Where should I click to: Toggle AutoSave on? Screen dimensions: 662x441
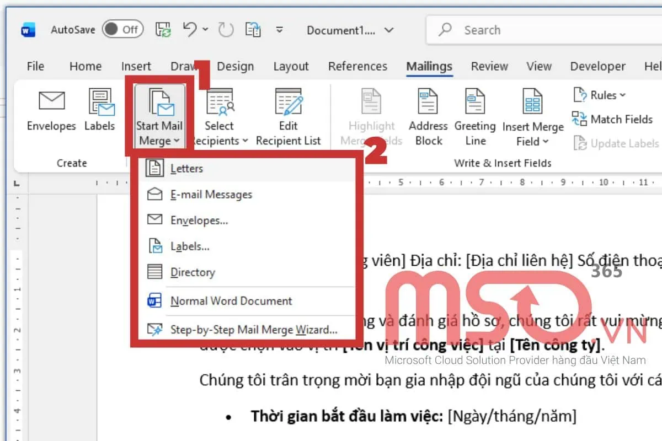(x=122, y=30)
